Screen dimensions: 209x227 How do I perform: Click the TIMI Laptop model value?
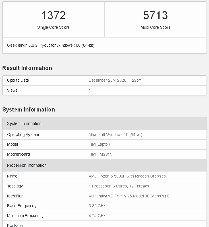click(99, 144)
